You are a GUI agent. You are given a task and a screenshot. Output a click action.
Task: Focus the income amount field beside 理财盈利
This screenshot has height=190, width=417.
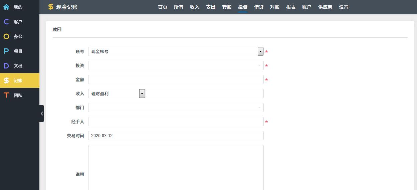coord(205,93)
